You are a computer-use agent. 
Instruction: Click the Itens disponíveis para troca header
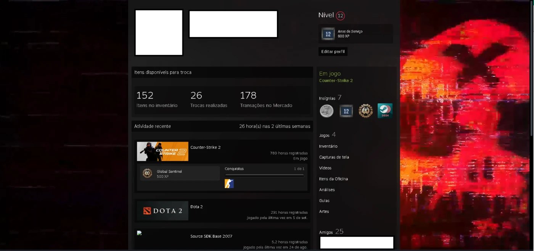click(163, 72)
